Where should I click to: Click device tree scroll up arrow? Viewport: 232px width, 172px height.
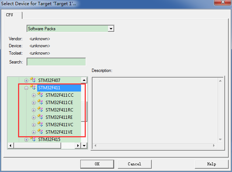pyautogui.click(x=84, y=80)
